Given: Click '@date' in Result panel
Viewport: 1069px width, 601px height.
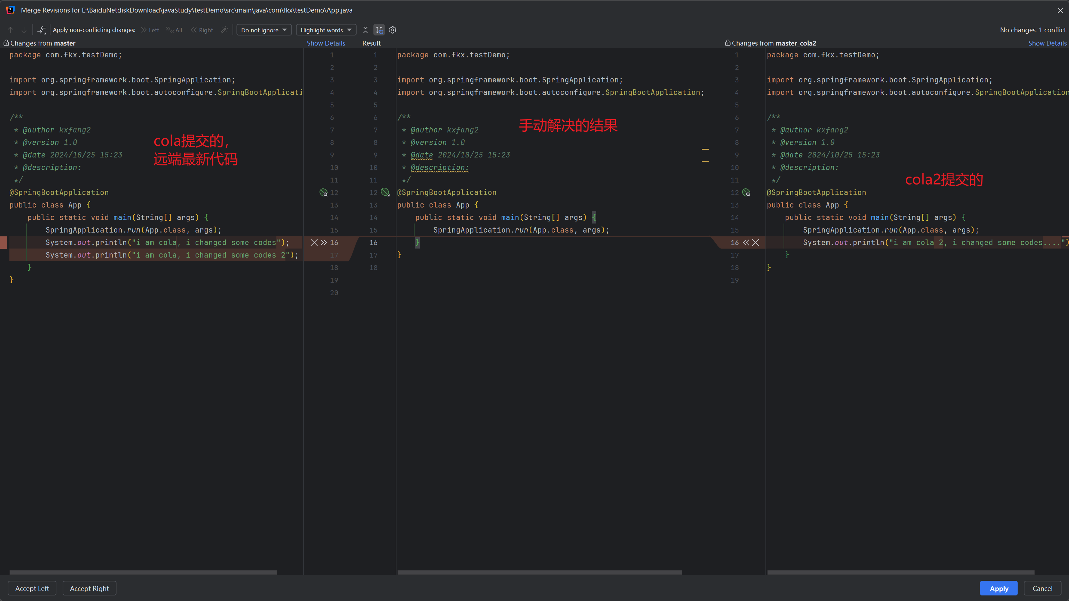Looking at the screenshot, I should [422, 155].
